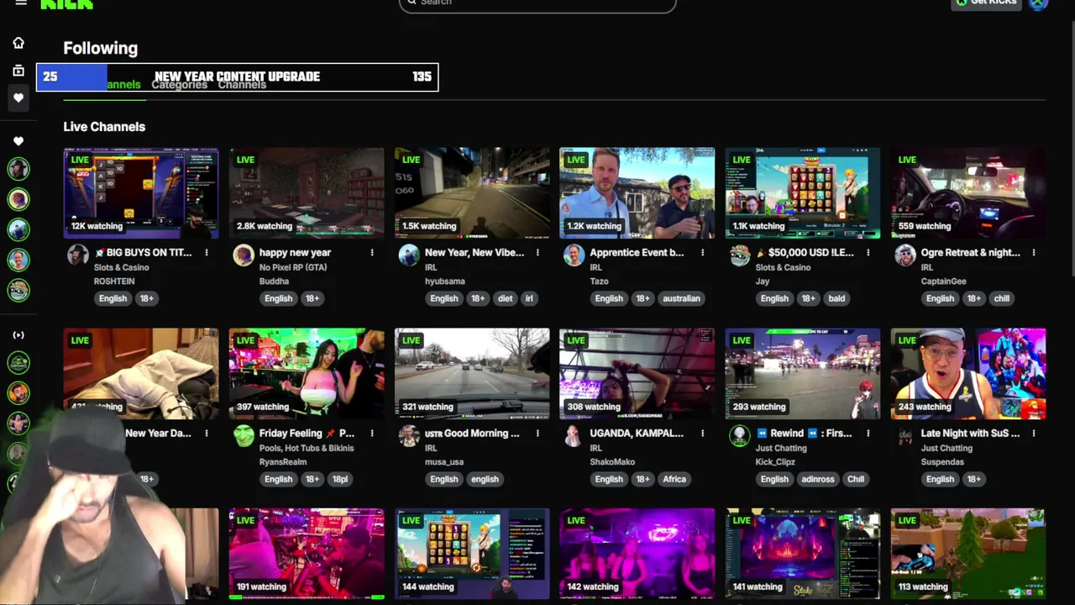This screenshot has height=605, width=1075.
Task: Open 243 watching Late Night stream thumbnail
Action: click(968, 374)
